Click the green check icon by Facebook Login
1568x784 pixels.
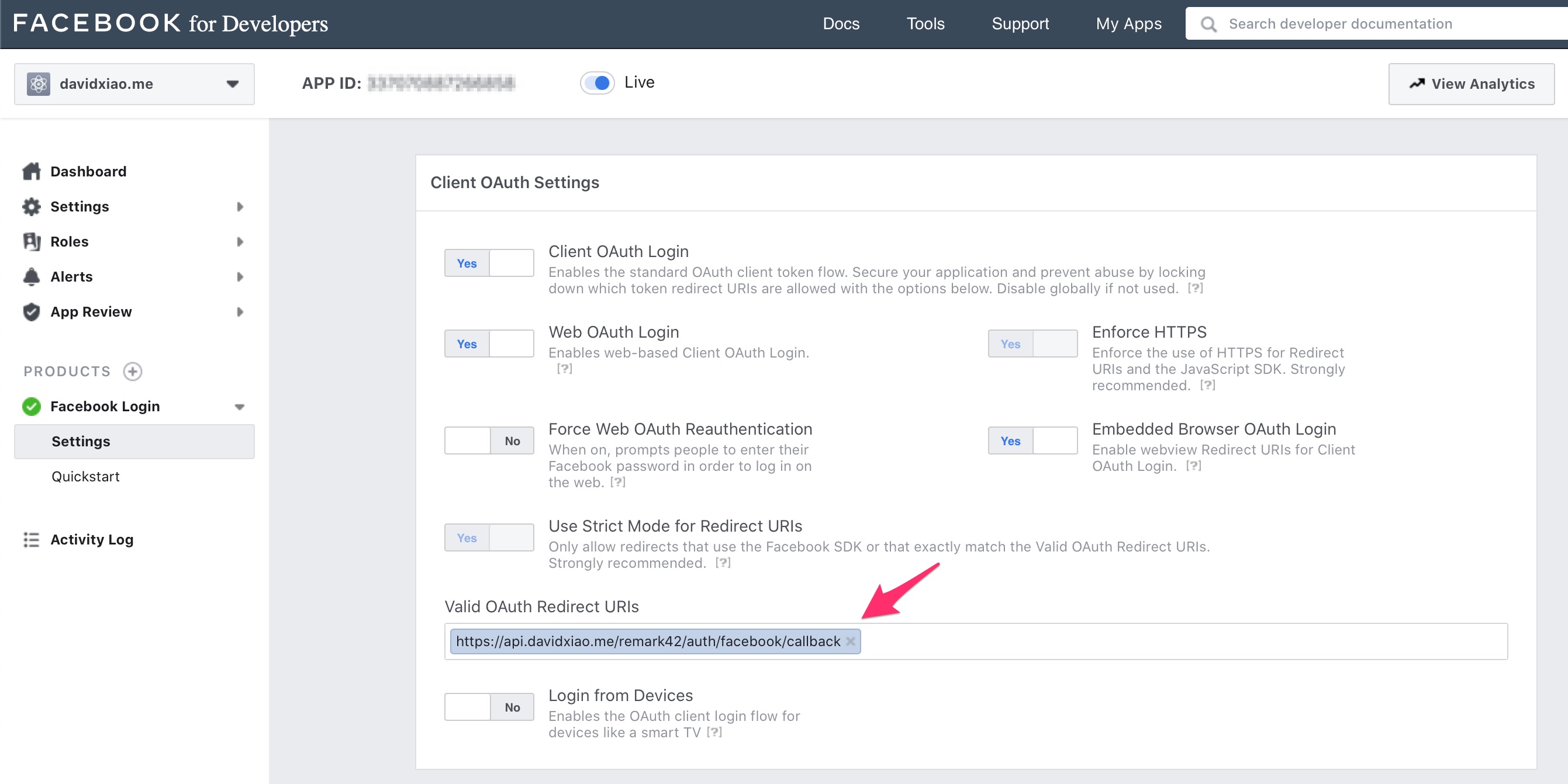pos(31,406)
